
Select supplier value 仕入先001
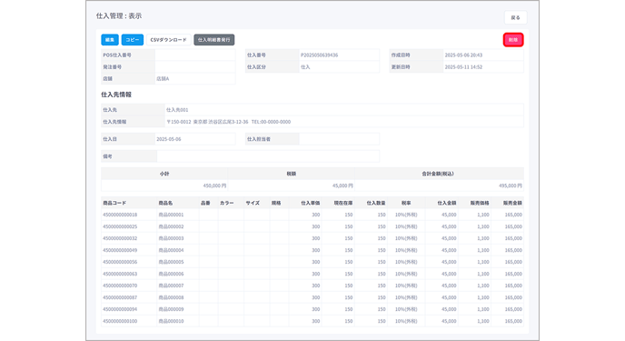(177, 110)
